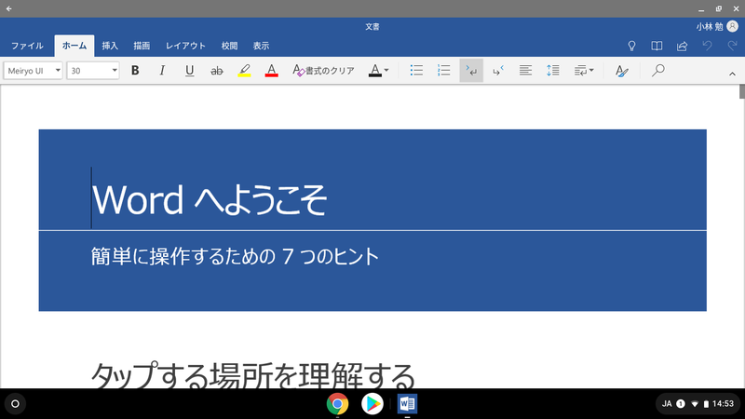Open the text effects dropdown with black A
Screen dimensions: 745x419
[379, 71]
